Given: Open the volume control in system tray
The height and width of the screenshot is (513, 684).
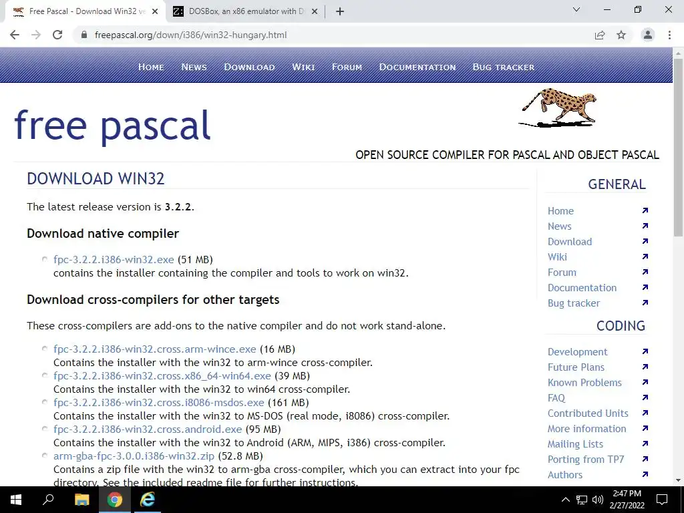Looking at the screenshot, I should point(598,500).
